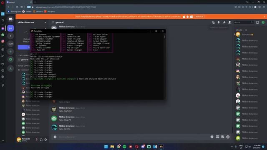
Task: Open Opera sidebar bookmarks heart icon
Action: click(x=3, y=64)
